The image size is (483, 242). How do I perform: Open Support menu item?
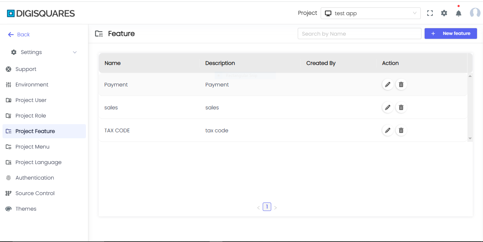click(x=44, y=69)
